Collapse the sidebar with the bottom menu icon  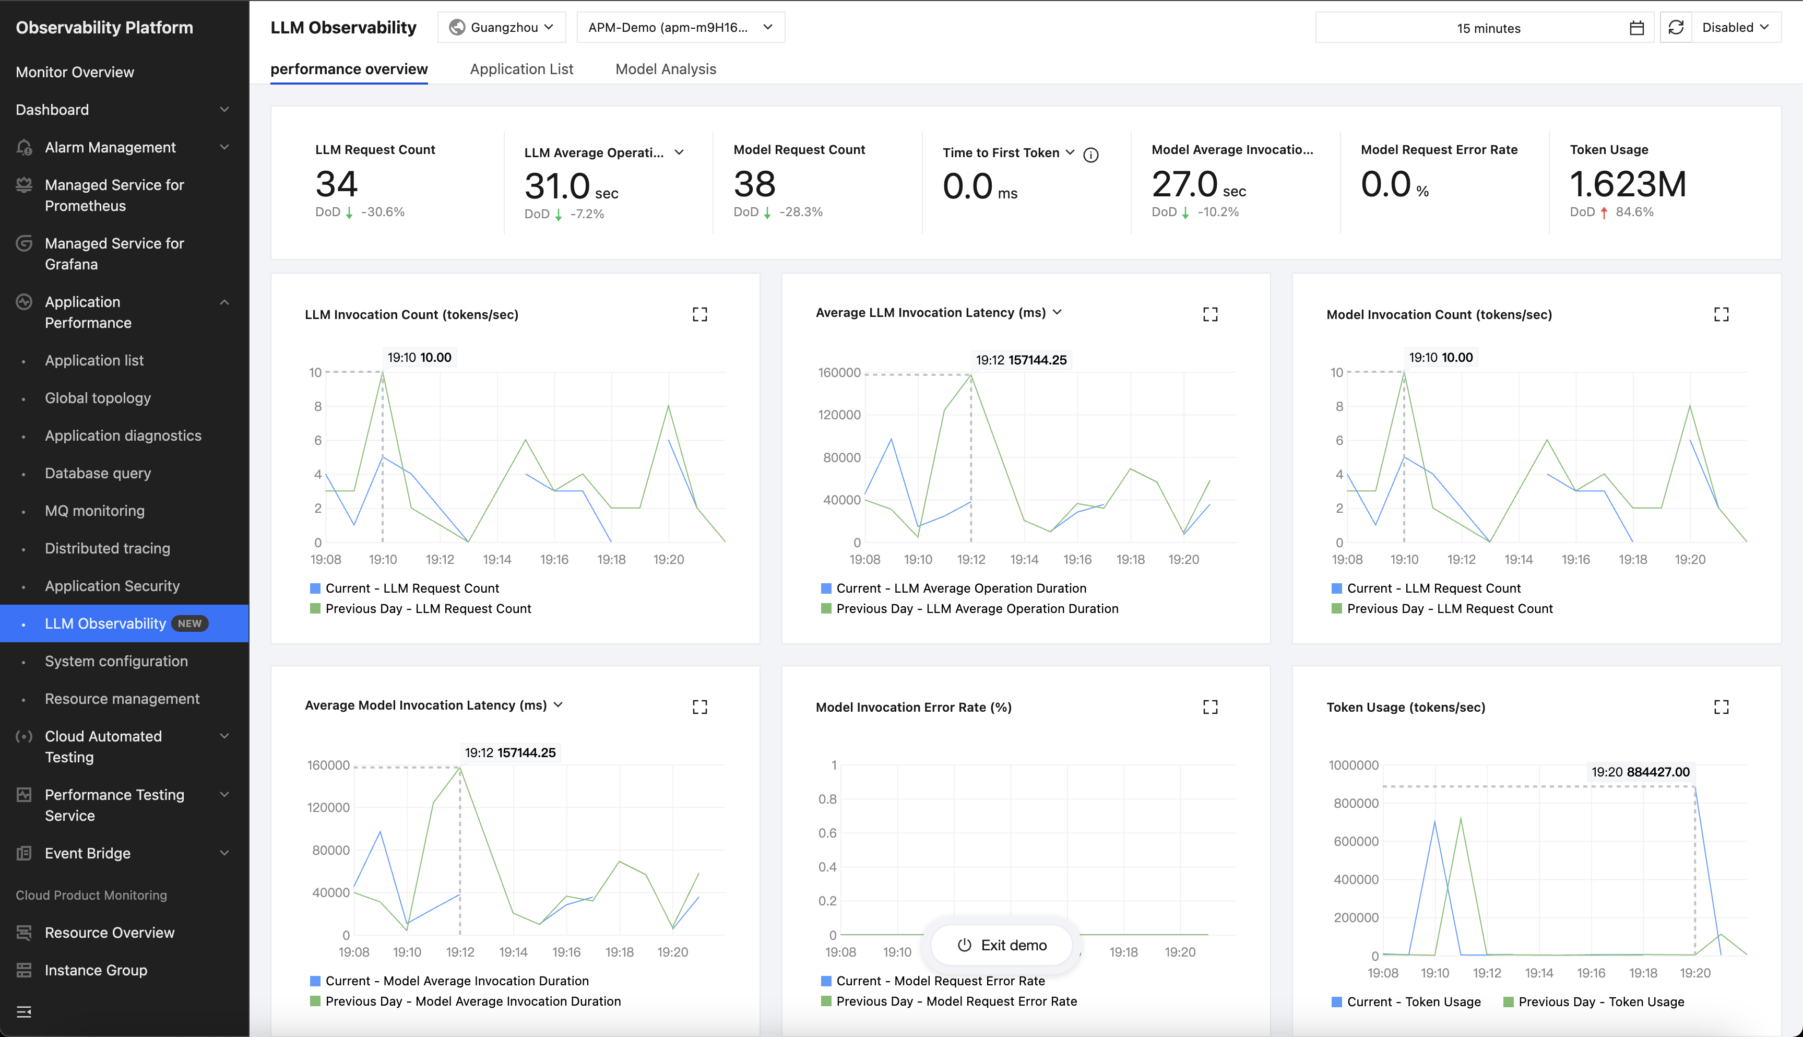[x=23, y=1011]
